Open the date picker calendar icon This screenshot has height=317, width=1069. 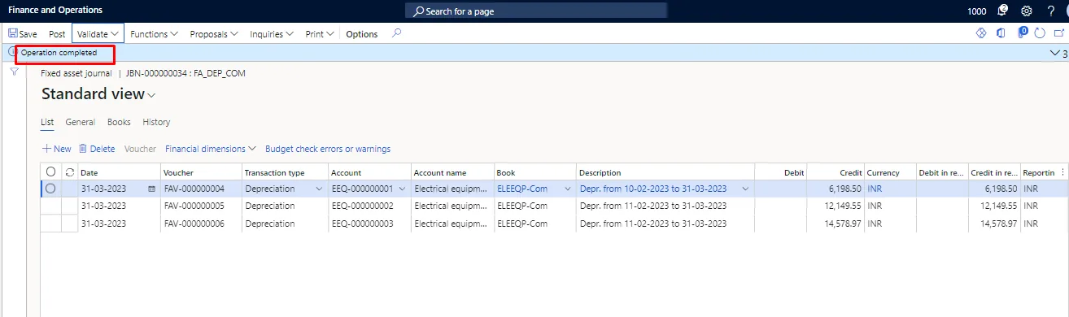tap(151, 189)
